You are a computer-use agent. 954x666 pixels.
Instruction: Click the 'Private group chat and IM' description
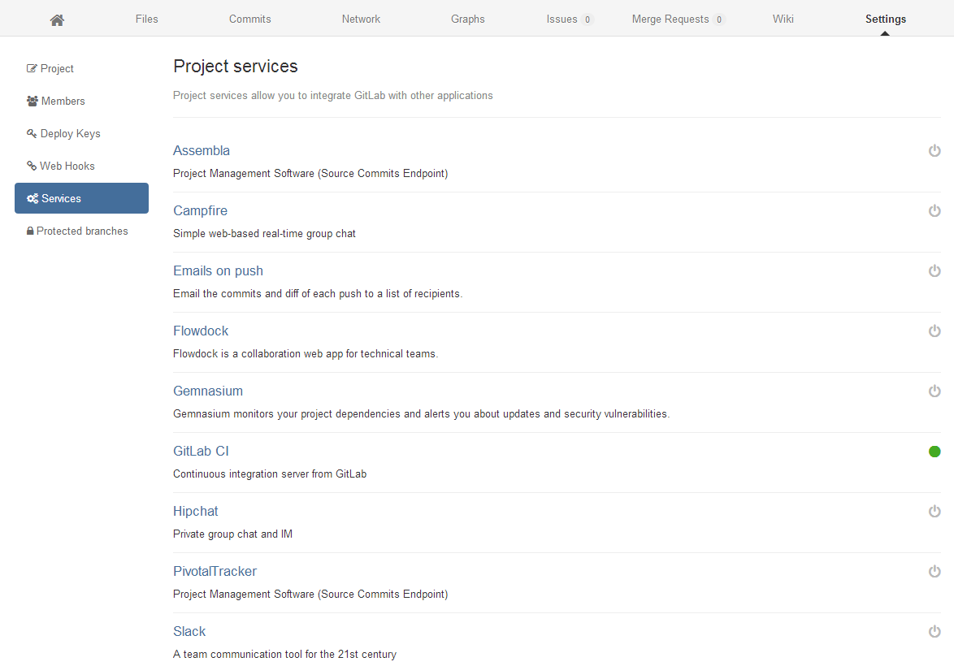point(232,534)
